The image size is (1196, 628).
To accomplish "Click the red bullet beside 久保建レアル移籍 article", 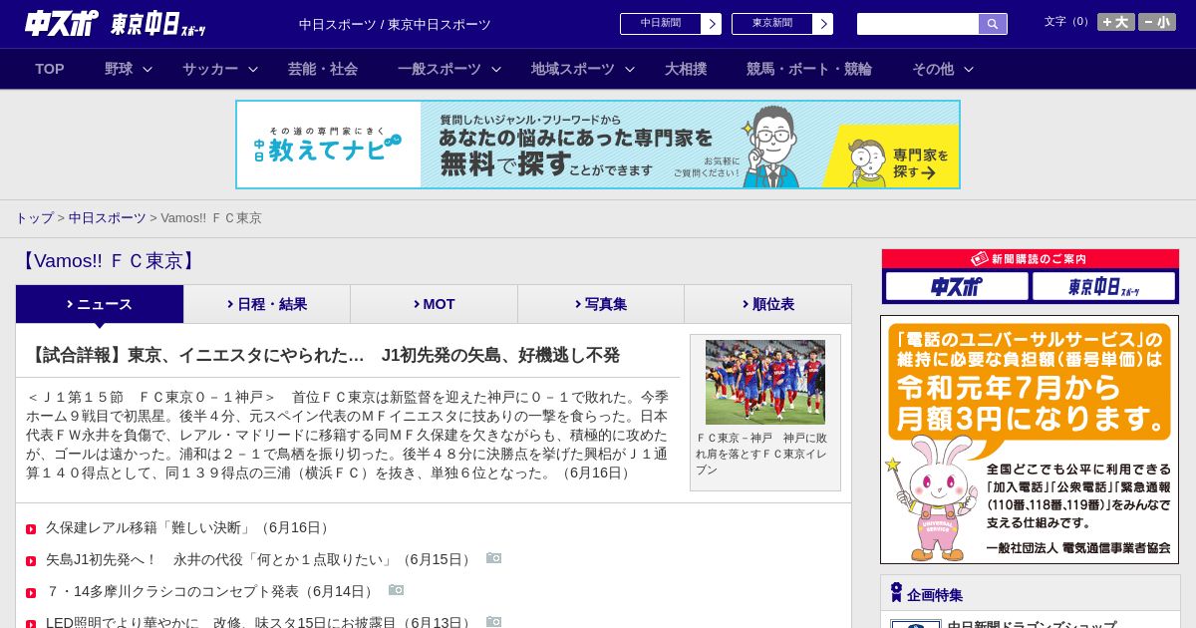I will 31,529.
